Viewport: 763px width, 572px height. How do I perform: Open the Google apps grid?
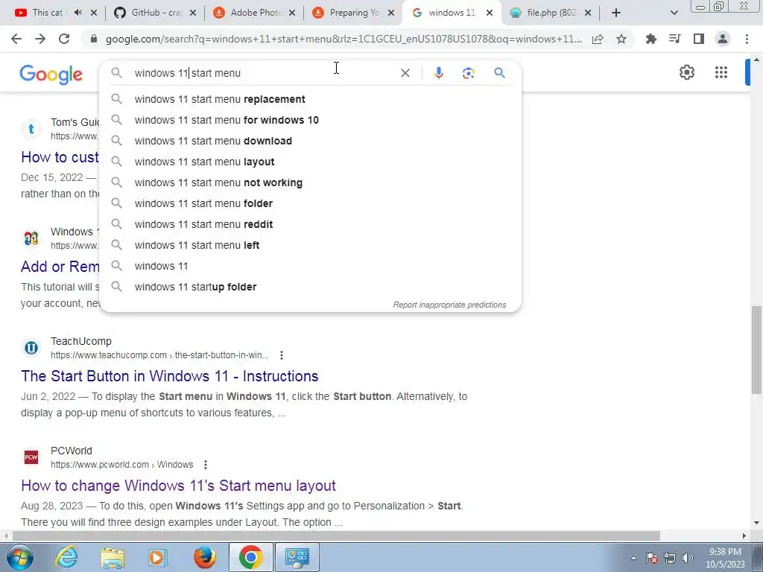721,72
